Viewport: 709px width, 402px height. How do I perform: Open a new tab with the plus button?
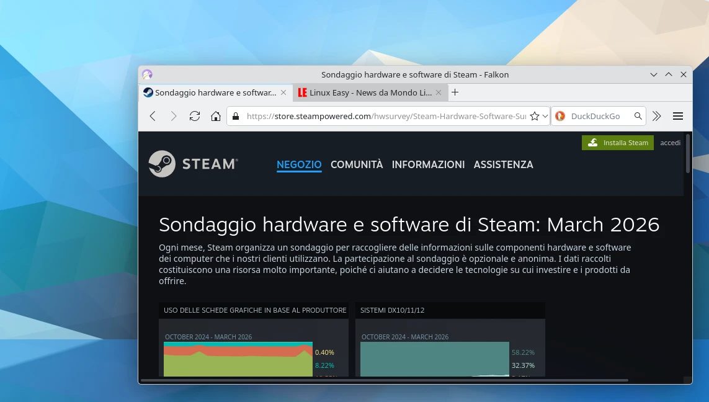pyautogui.click(x=455, y=92)
